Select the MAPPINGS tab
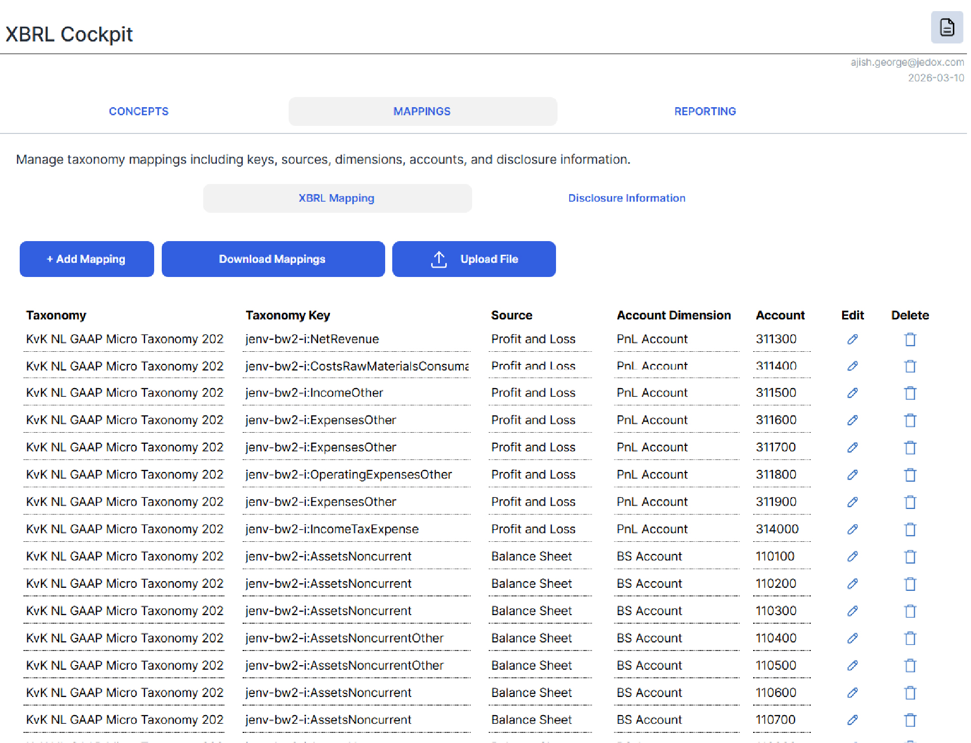971x743 pixels. (x=423, y=111)
